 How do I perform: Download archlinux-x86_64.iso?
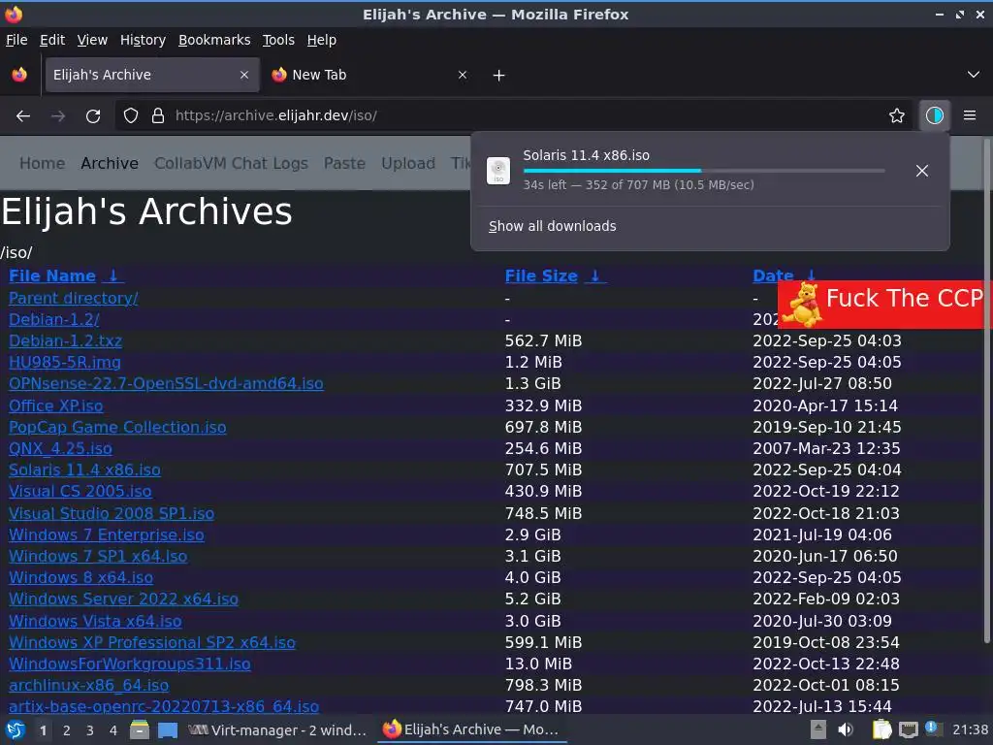click(x=88, y=686)
